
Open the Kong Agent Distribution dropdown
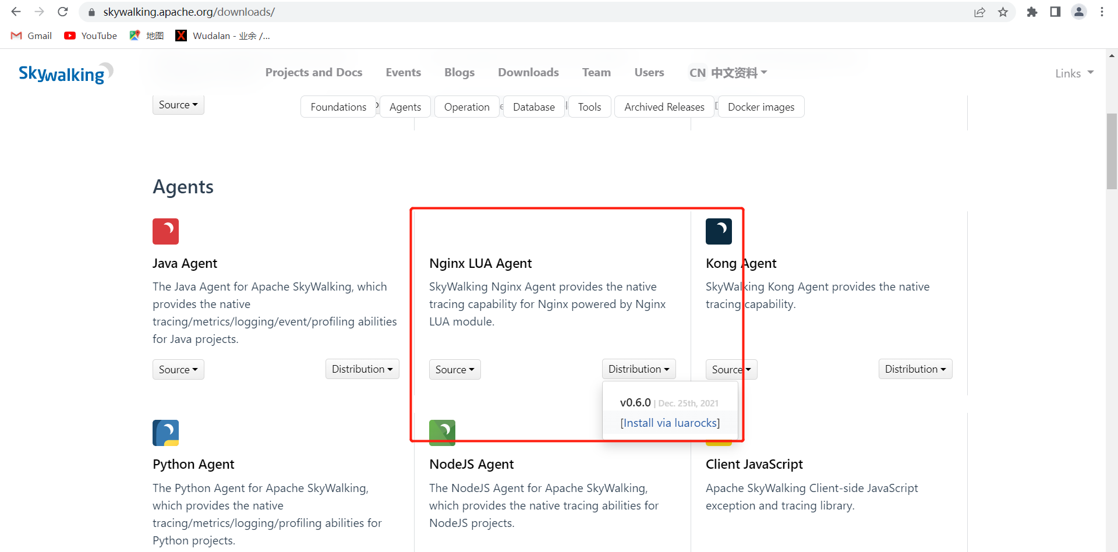(915, 369)
